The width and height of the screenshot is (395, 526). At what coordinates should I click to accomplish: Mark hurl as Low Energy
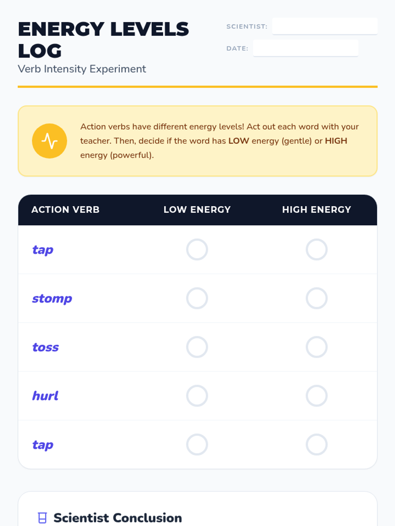pyautogui.click(x=197, y=395)
